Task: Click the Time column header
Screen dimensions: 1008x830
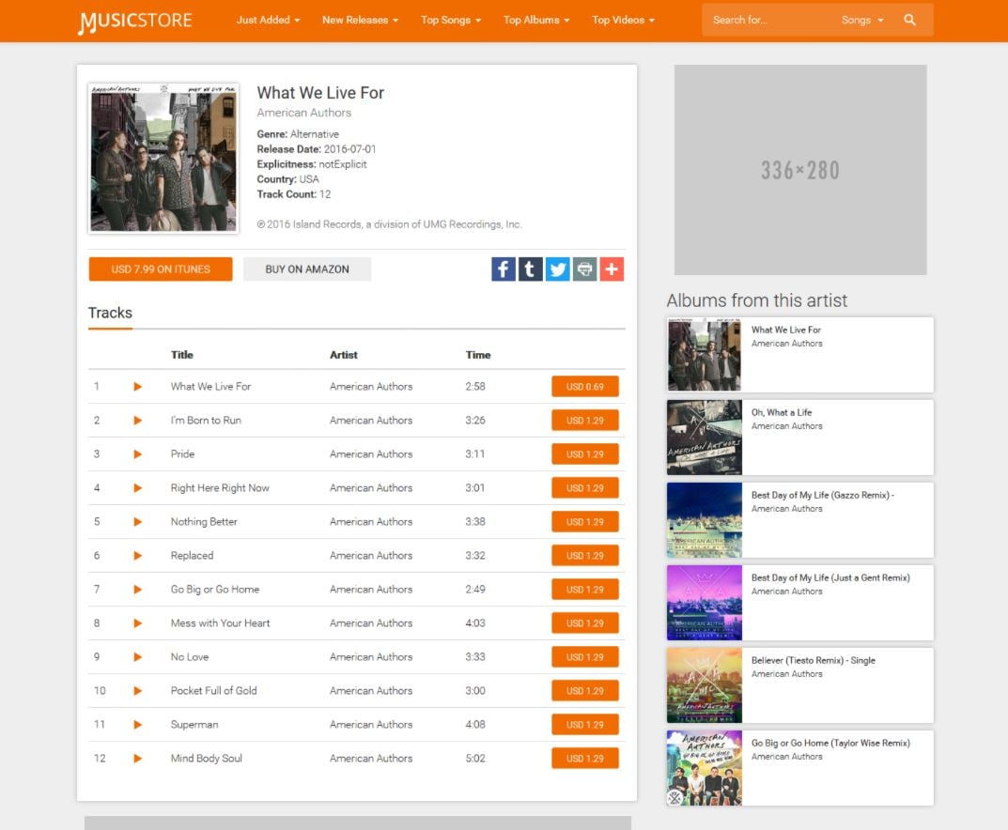Action: click(x=478, y=355)
